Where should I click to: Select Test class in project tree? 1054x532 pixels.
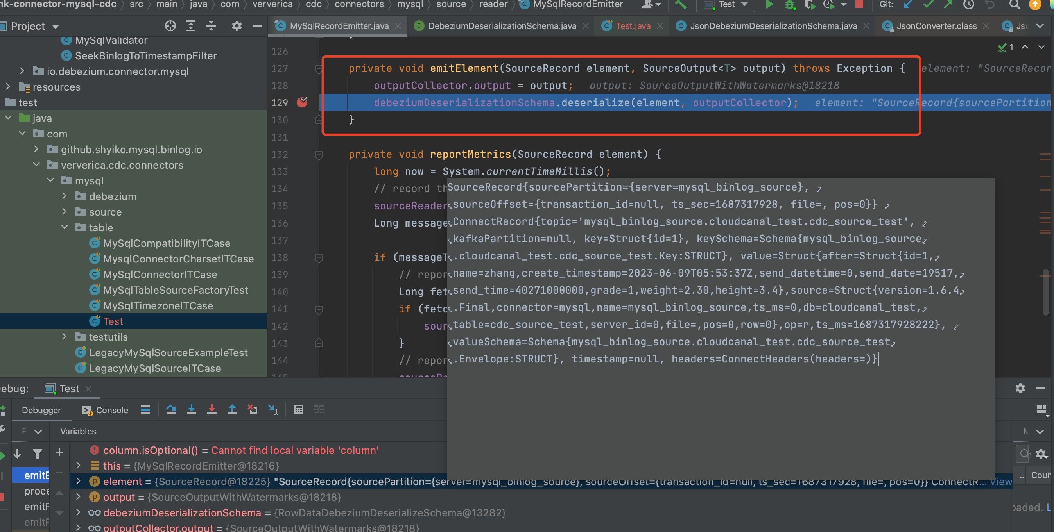pyautogui.click(x=113, y=321)
